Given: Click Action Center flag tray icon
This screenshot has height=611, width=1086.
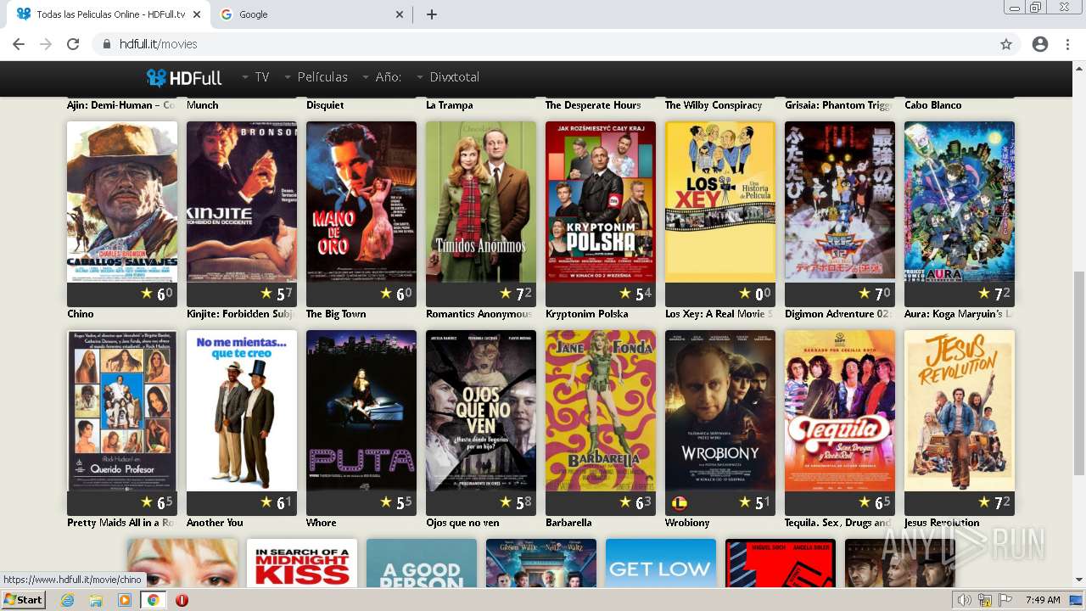Looking at the screenshot, I should [1005, 600].
